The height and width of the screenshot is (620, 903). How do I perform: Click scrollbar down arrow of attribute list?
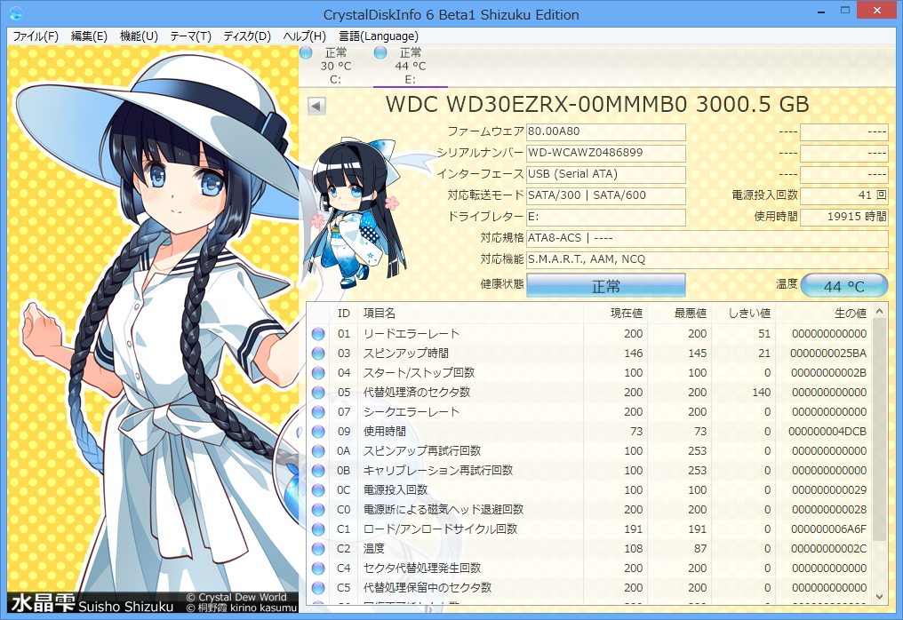tap(879, 596)
